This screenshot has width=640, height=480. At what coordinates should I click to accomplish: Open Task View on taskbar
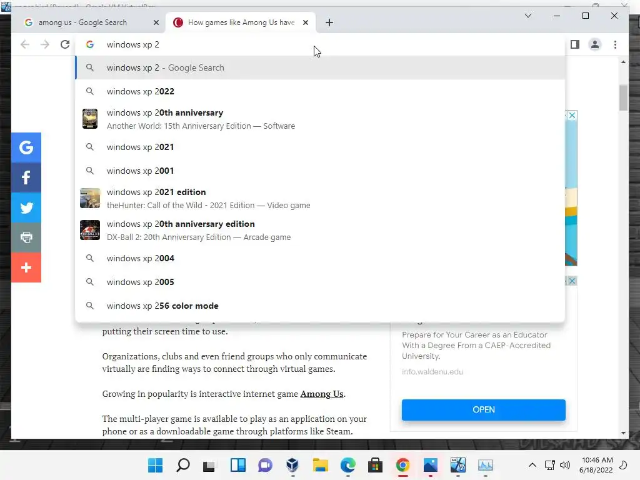[x=209, y=465]
